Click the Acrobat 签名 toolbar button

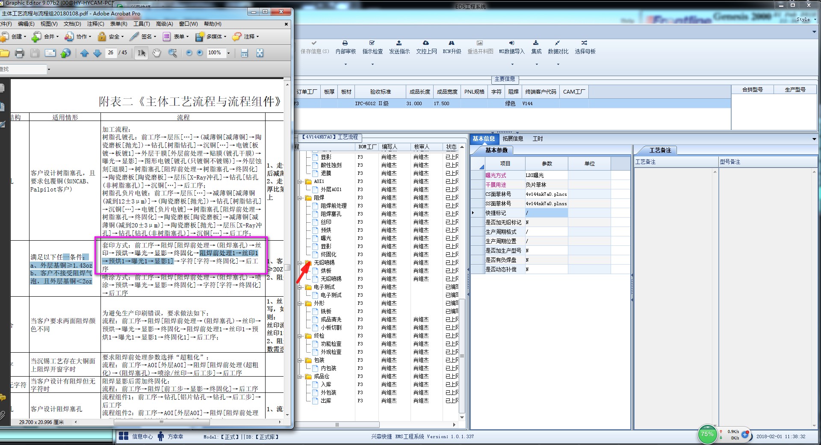coord(143,37)
